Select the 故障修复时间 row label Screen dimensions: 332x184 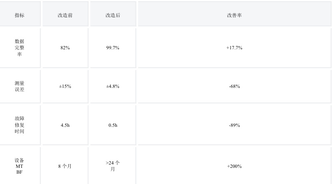[x=20, y=125]
